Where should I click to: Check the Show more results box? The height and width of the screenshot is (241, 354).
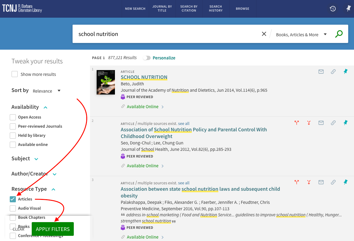click(15, 74)
